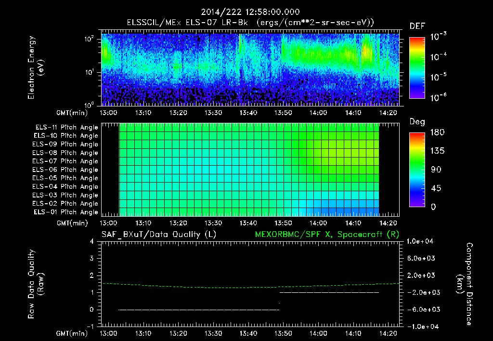The height and width of the screenshot is (341, 493).
Task: Click the 45 value on Deg scale
Action: [436, 188]
